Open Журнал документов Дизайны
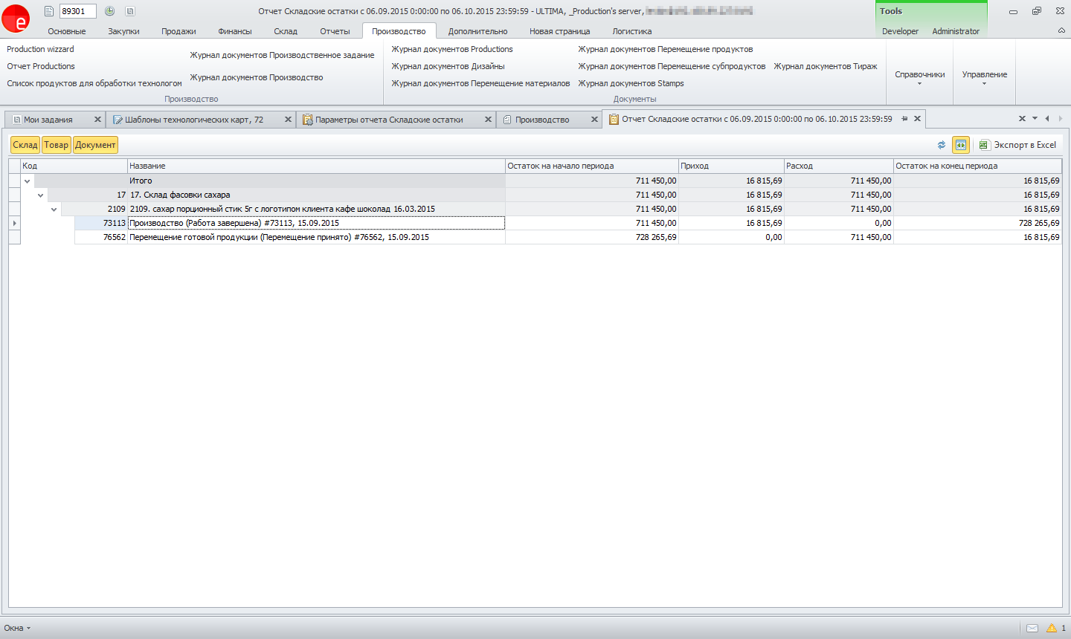The height and width of the screenshot is (639, 1071). point(448,66)
